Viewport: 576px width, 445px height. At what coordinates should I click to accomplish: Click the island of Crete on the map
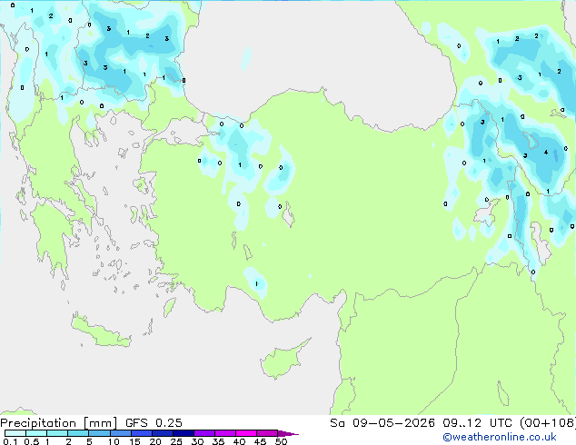point(101,332)
